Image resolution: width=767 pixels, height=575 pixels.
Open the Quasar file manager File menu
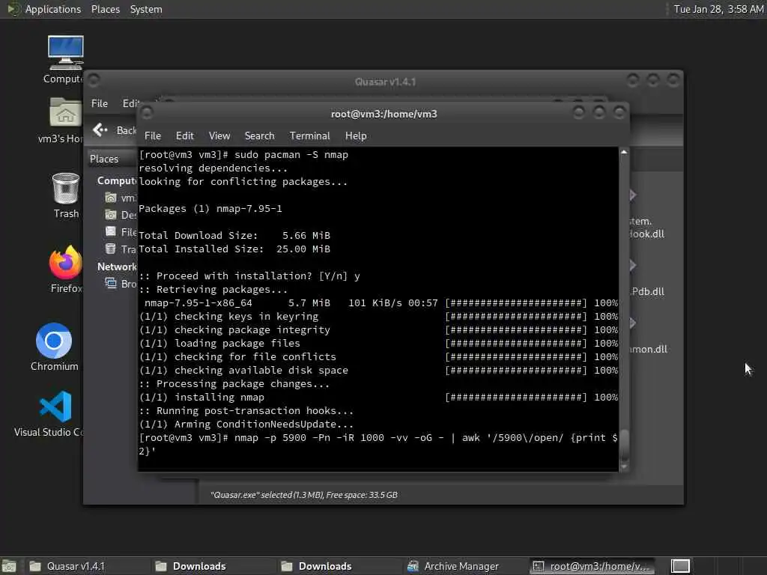click(x=100, y=103)
